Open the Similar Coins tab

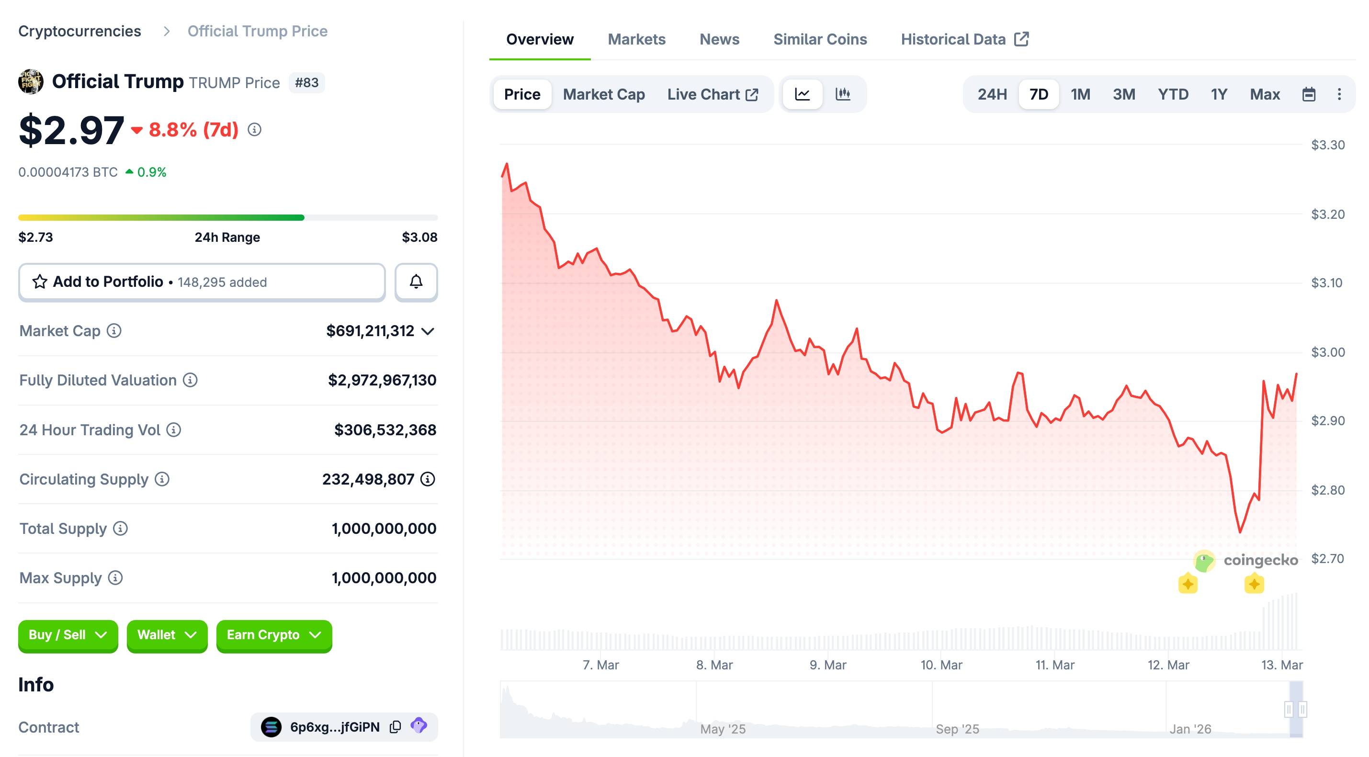820,39
